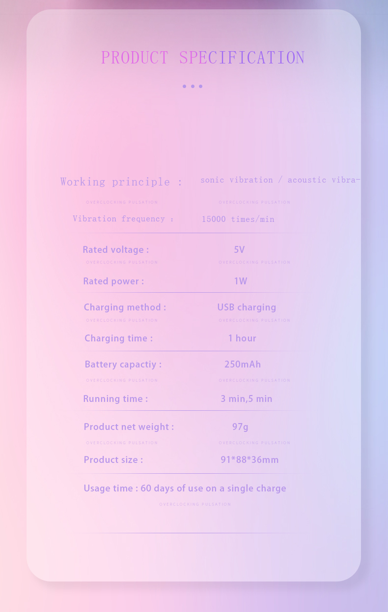Select the Rated voltage label
The width and height of the screenshot is (388, 612).
[x=116, y=250]
